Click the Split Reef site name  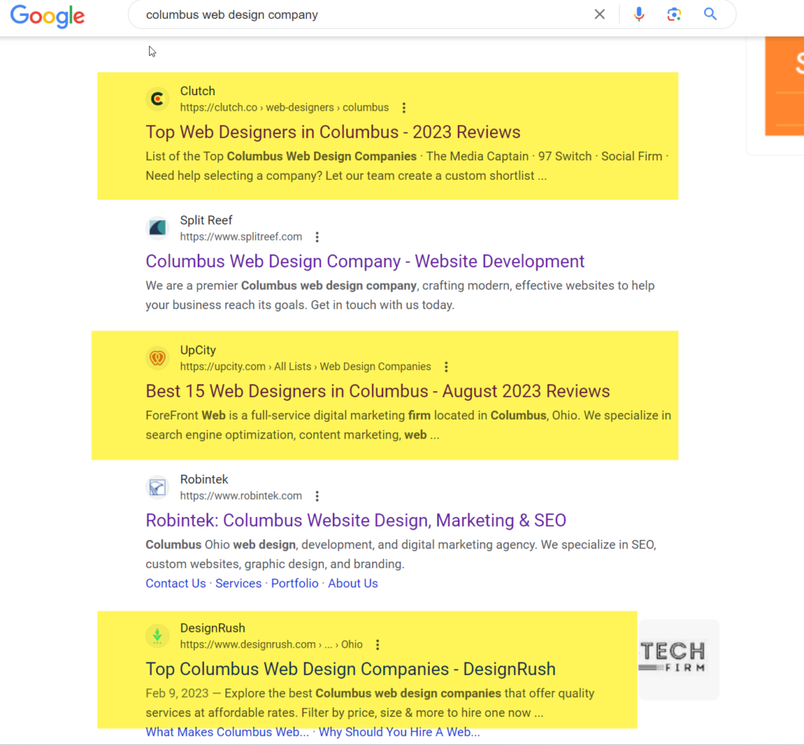pyautogui.click(x=206, y=221)
